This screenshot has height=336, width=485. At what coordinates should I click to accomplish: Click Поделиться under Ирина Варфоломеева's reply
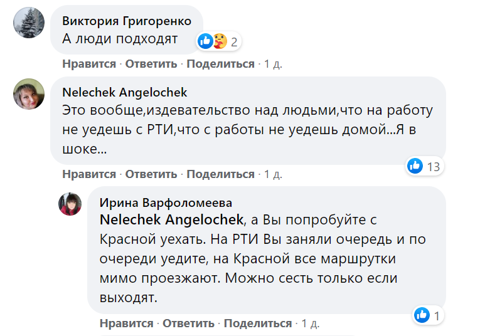(x=258, y=323)
